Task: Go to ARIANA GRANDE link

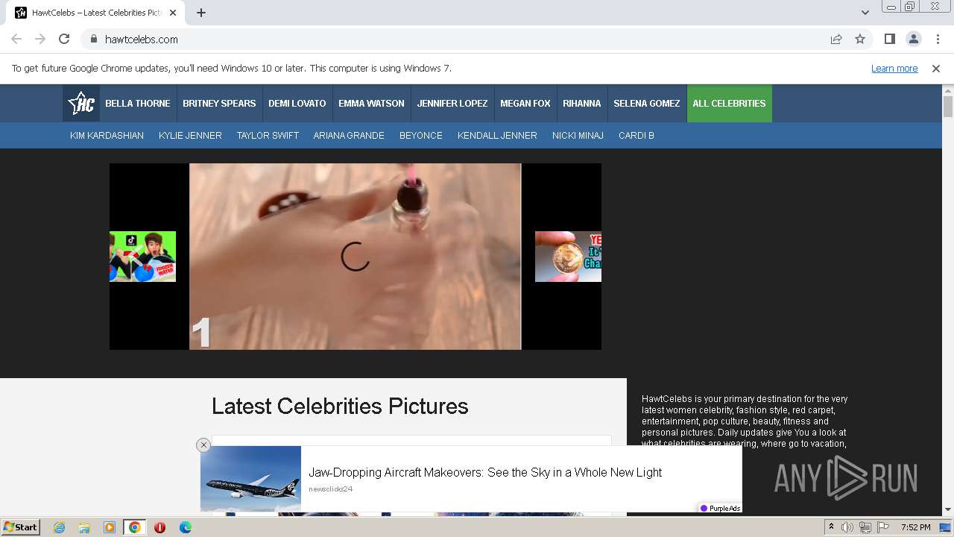Action: (x=349, y=136)
